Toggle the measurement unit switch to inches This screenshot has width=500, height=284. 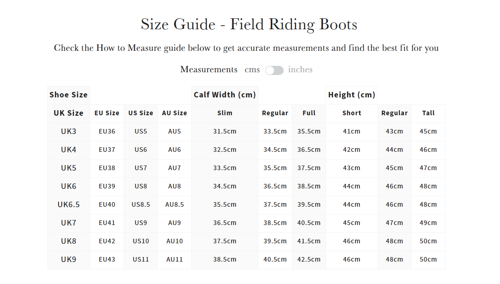click(275, 70)
